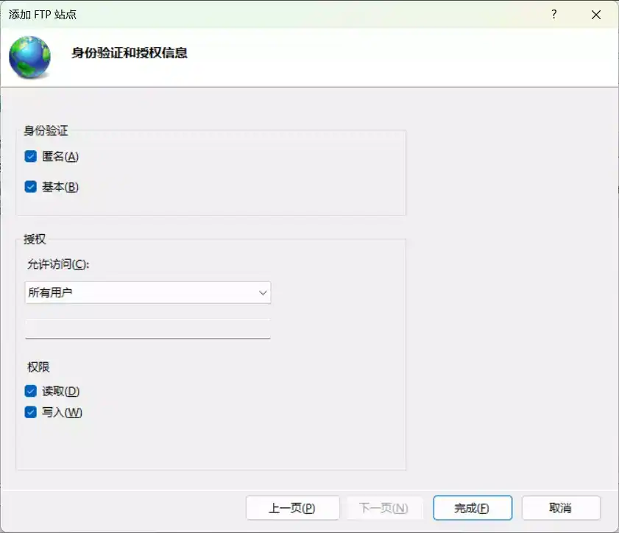Click the dropdown chevron arrow of 所有用户
619x533 pixels.
click(263, 293)
